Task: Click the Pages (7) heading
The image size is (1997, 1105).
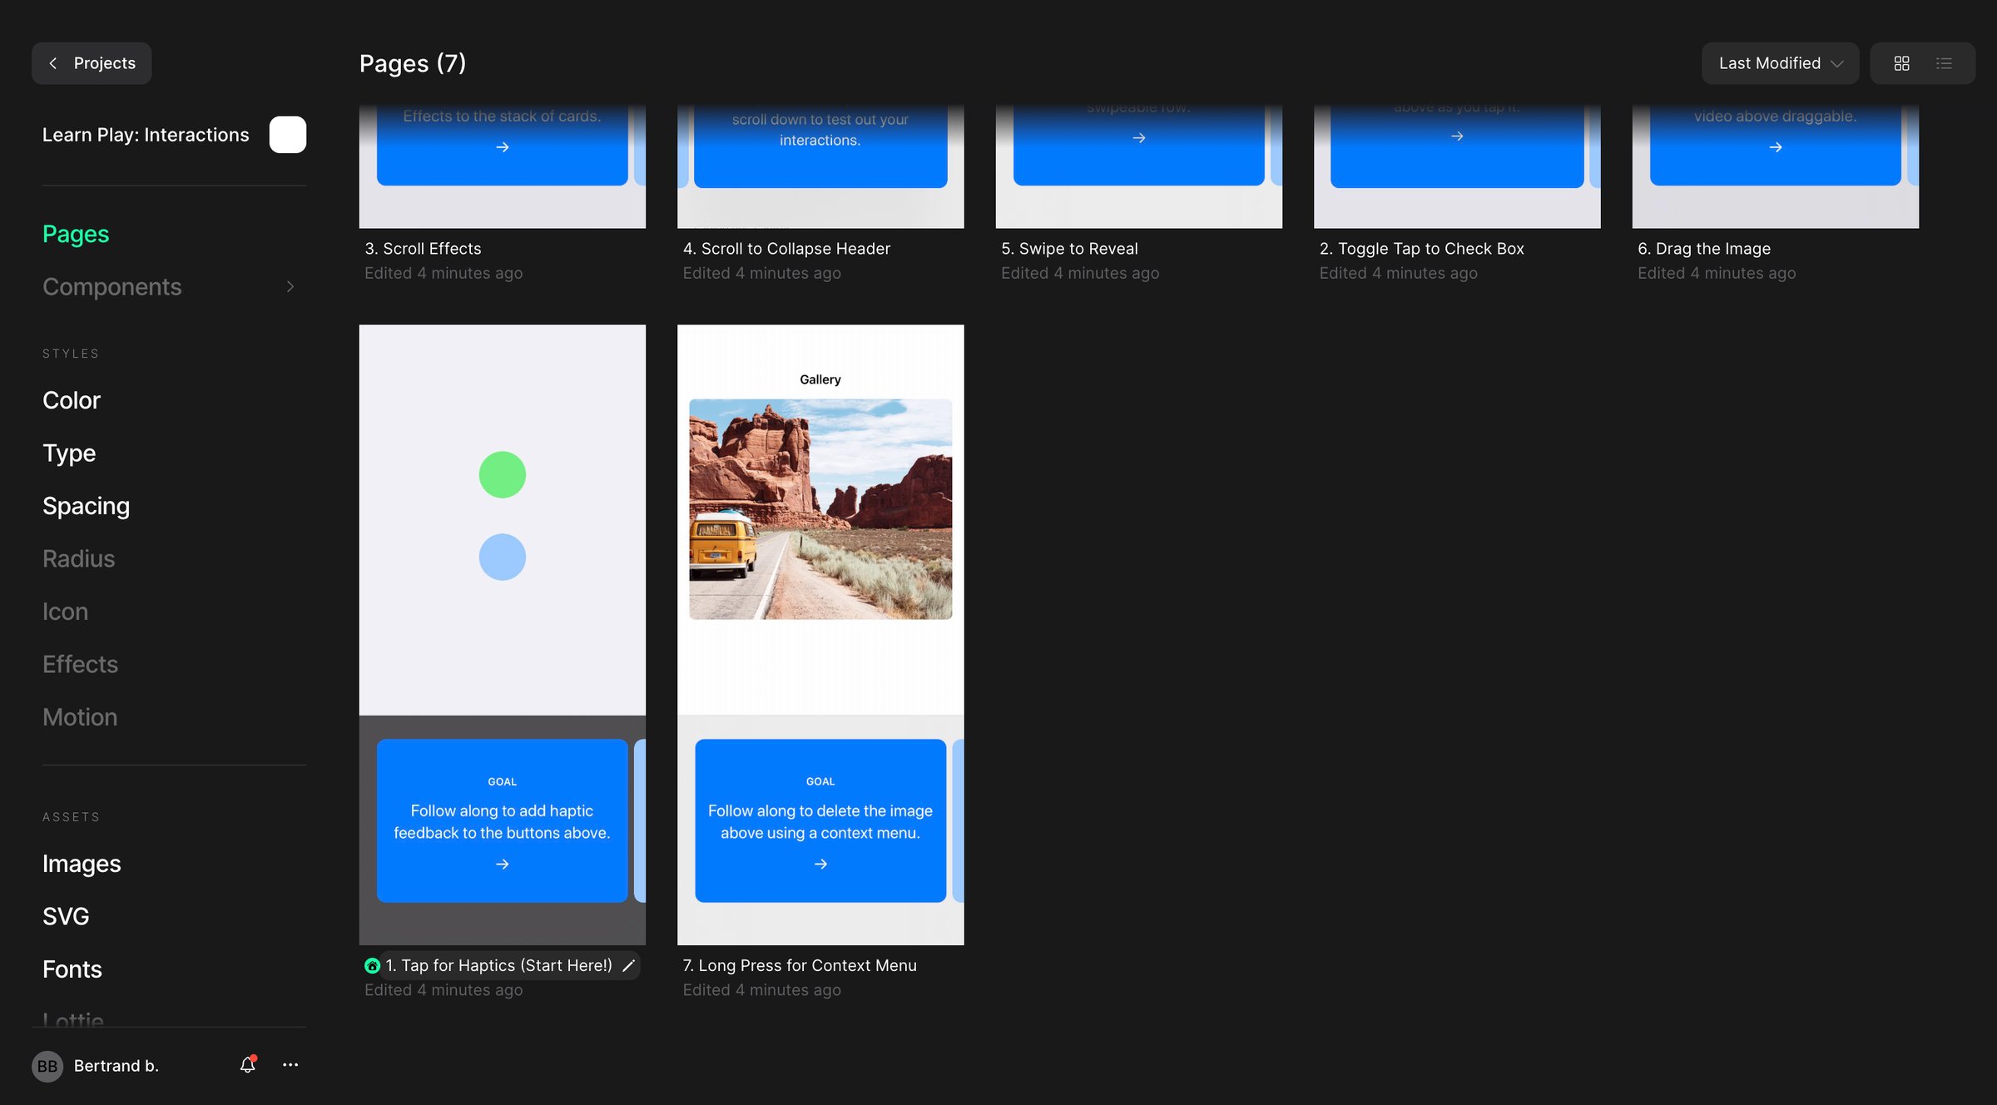Action: [x=413, y=63]
